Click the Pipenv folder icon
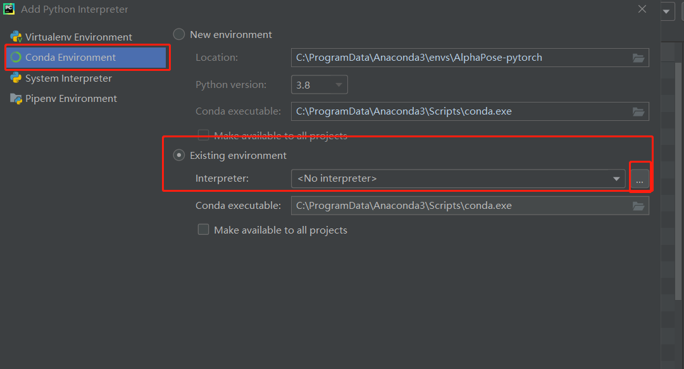 pyautogui.click(x=16, y=99)
